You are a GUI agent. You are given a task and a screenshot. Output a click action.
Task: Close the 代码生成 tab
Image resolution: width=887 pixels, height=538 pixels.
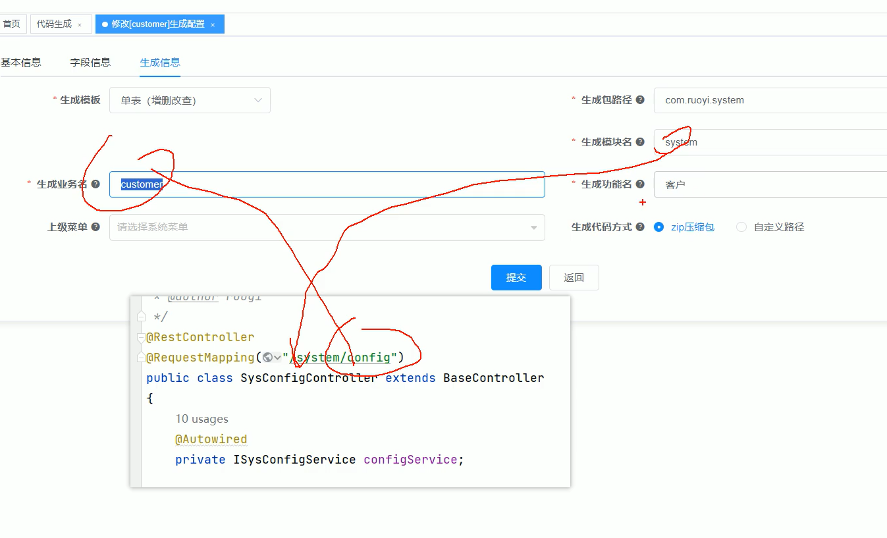(x=80, y=25)
